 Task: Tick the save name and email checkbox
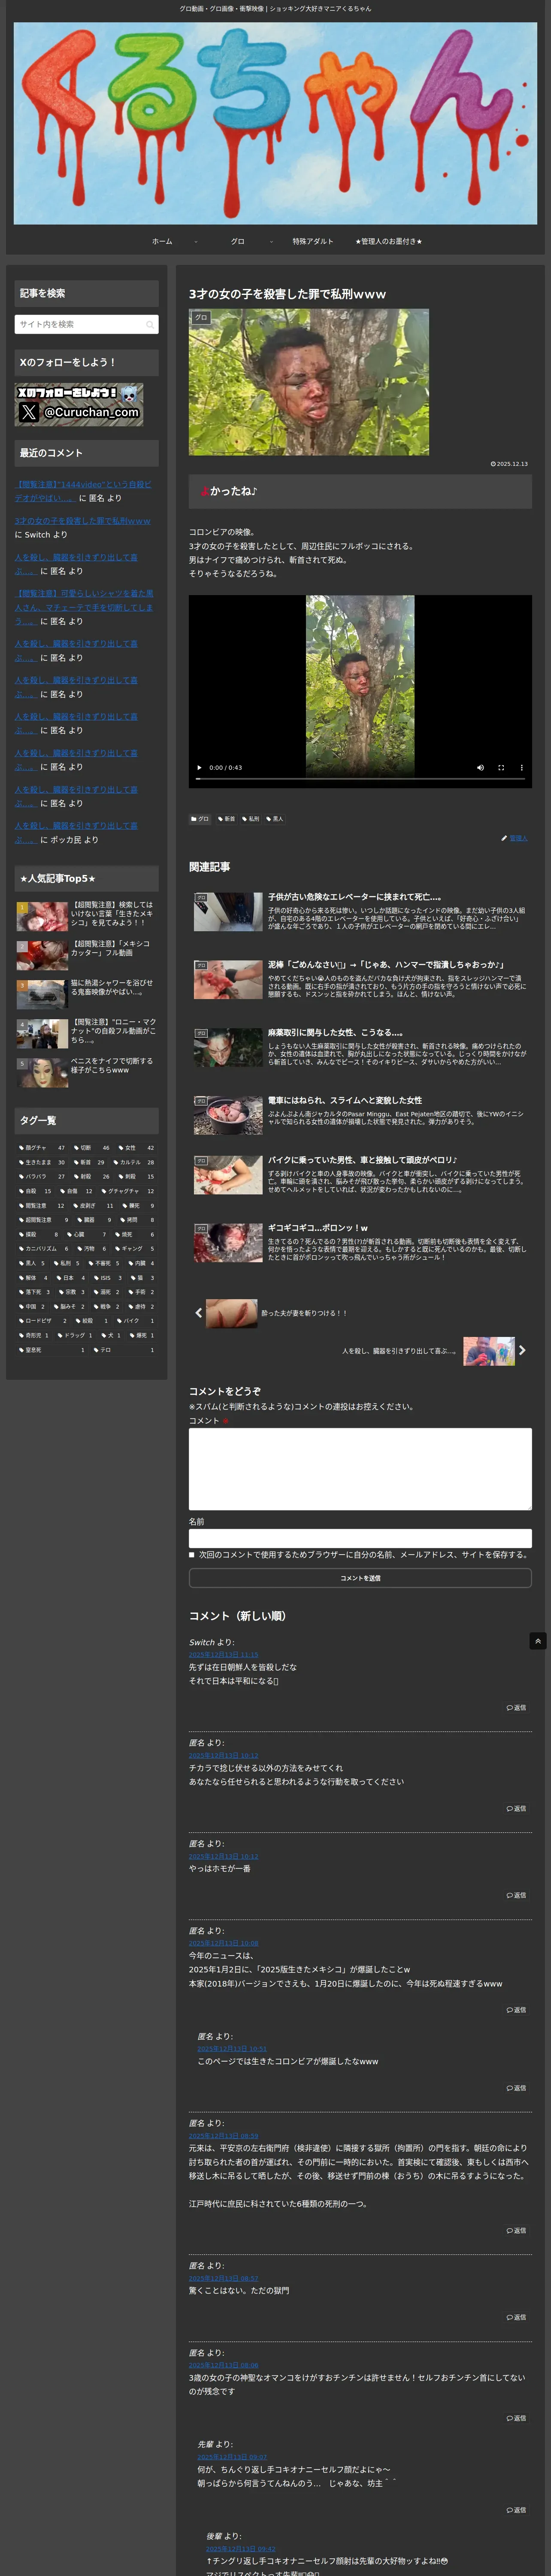point(192,1555)
